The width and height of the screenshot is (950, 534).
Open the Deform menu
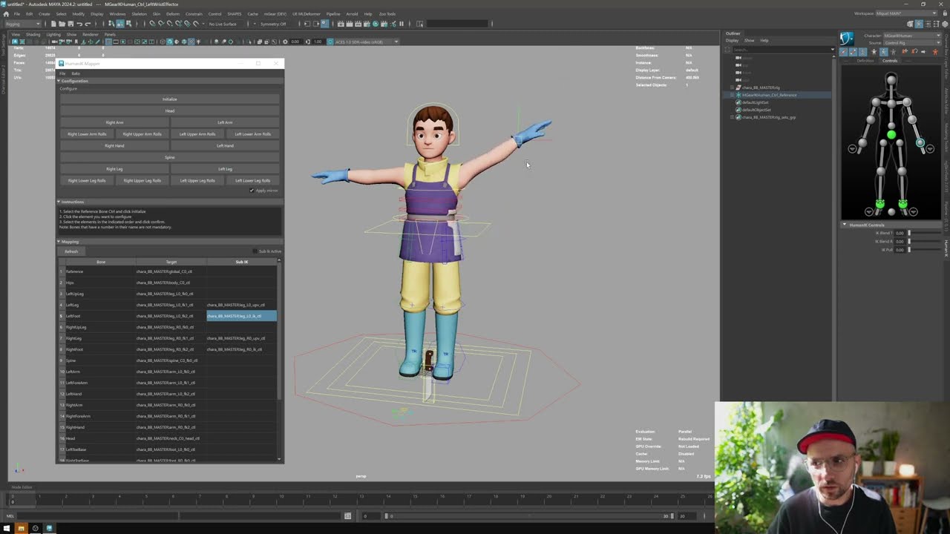(x=173, y=14)
